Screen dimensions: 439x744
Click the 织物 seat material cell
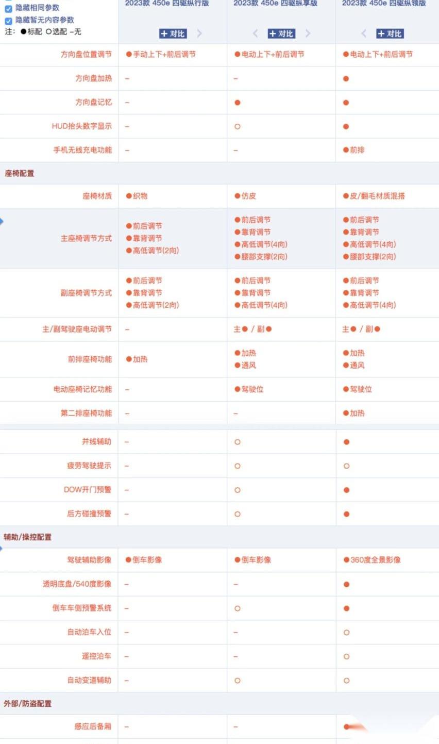click(137, 196)
